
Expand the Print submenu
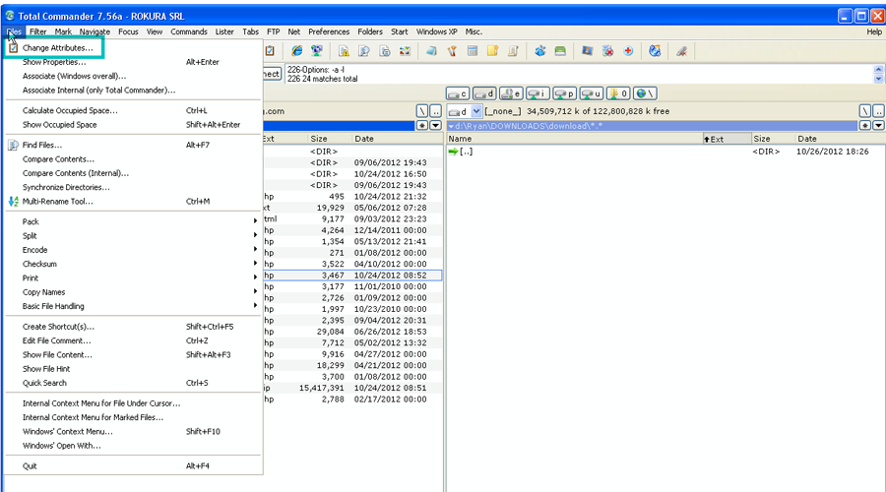(133, 277)
